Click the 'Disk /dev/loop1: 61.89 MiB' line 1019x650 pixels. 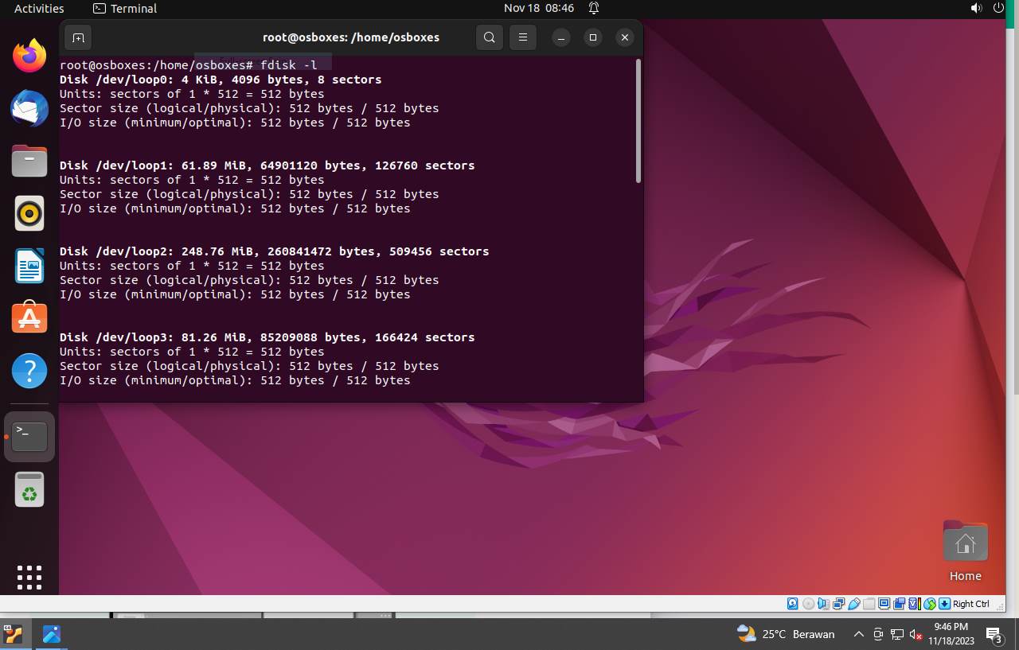coord(267,165)
